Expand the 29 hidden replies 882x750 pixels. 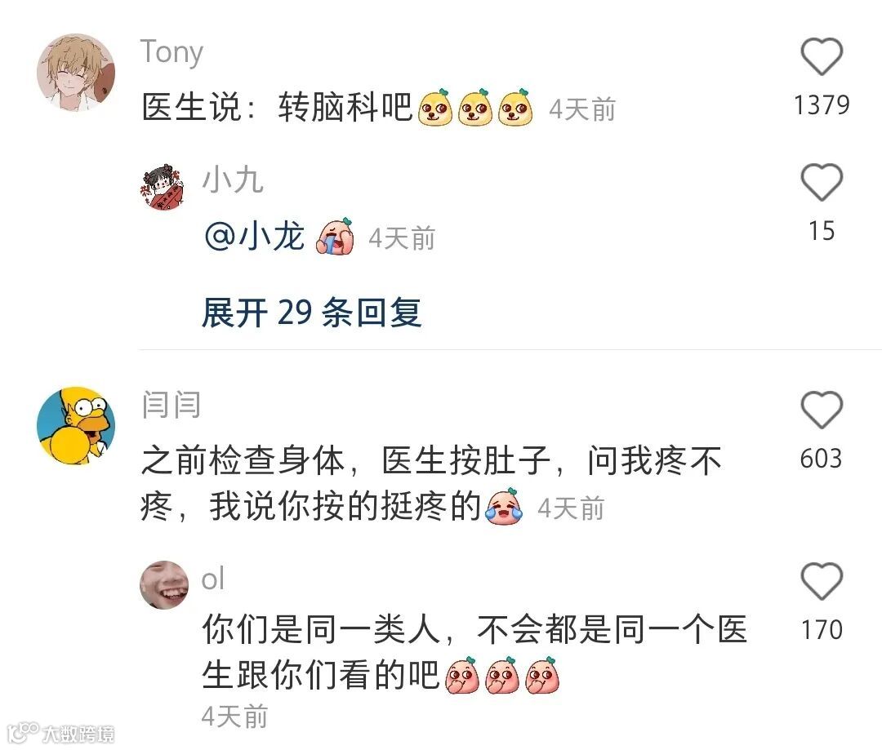click(x=312, y=312)
